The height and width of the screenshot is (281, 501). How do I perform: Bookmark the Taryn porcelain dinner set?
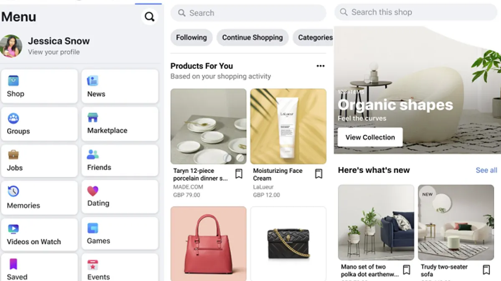tap(239, 174)
